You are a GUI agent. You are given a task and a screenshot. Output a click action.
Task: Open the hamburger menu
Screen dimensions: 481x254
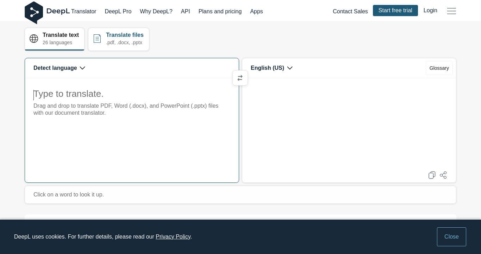451,11
